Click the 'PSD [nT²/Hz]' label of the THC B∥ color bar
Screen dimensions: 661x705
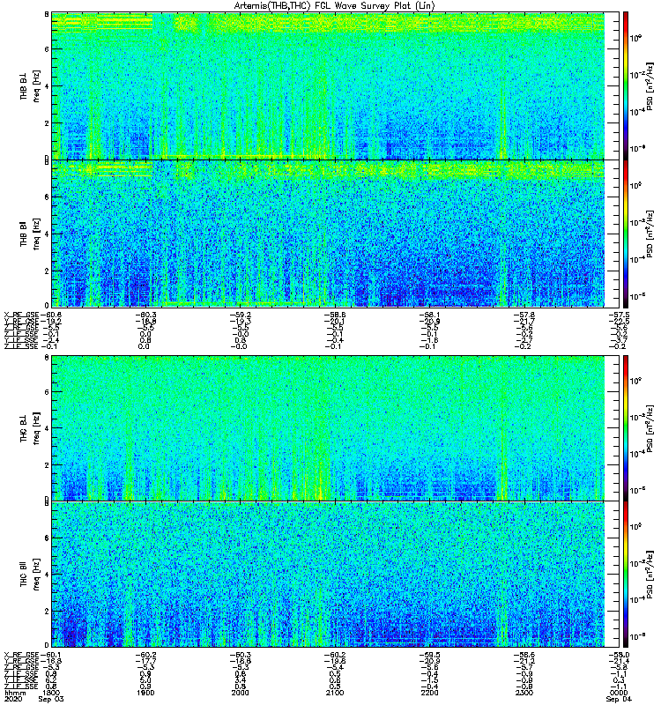point(650,575)
